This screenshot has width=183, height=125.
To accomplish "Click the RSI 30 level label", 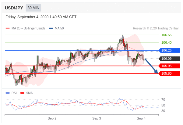I will click(x=163, y=111).
